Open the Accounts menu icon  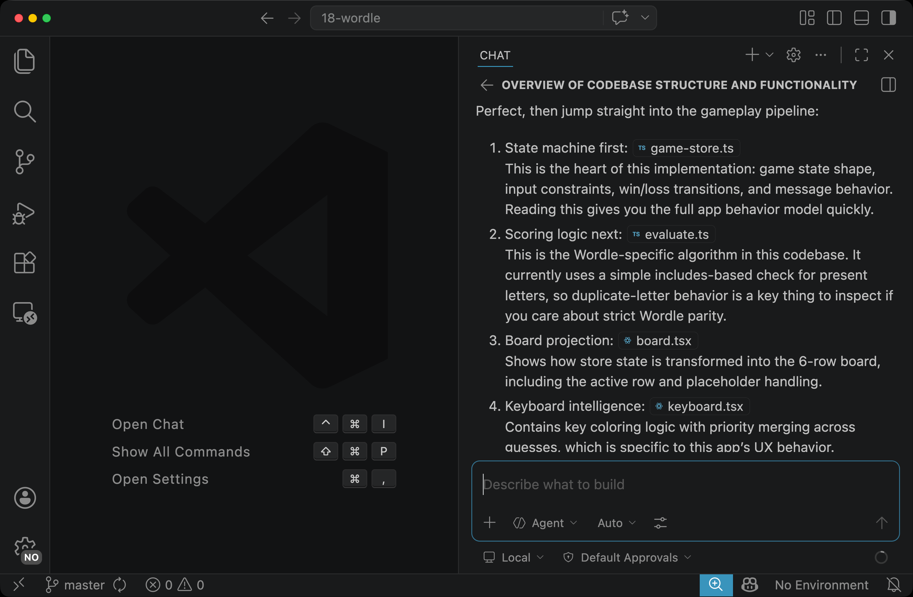click(x=25, y=498)
